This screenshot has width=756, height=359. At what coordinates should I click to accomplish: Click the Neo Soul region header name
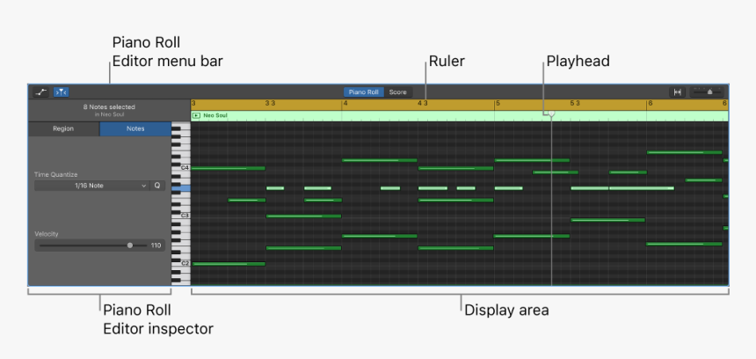click(216, 115)
